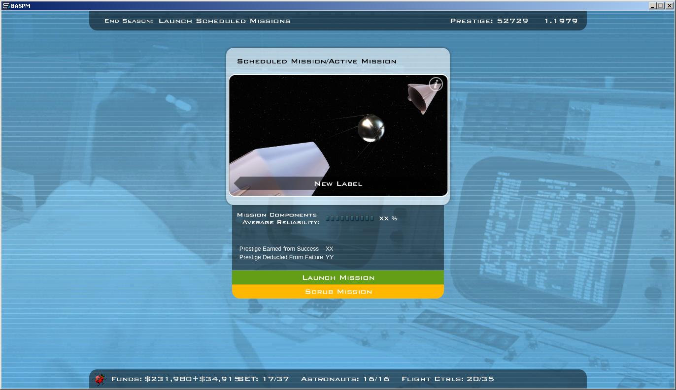Click 'End Season: Launch Scheduled Missions' text

197,21
